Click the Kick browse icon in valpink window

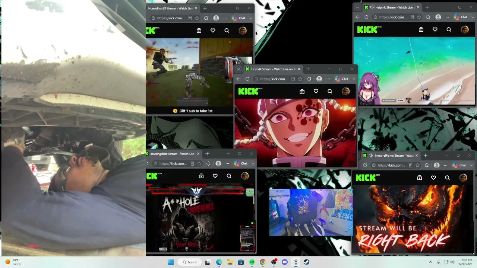click(x=421, y=29)
